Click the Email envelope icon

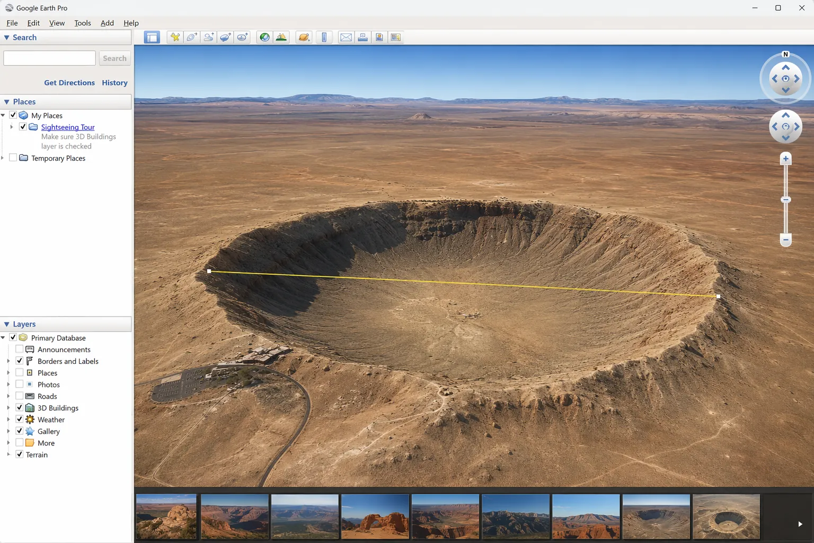tap(346, 37)
